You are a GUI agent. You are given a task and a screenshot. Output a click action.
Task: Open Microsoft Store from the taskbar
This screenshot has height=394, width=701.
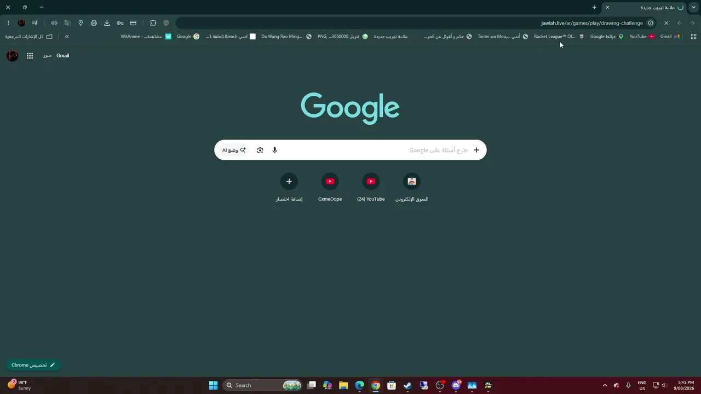point(392,385)
